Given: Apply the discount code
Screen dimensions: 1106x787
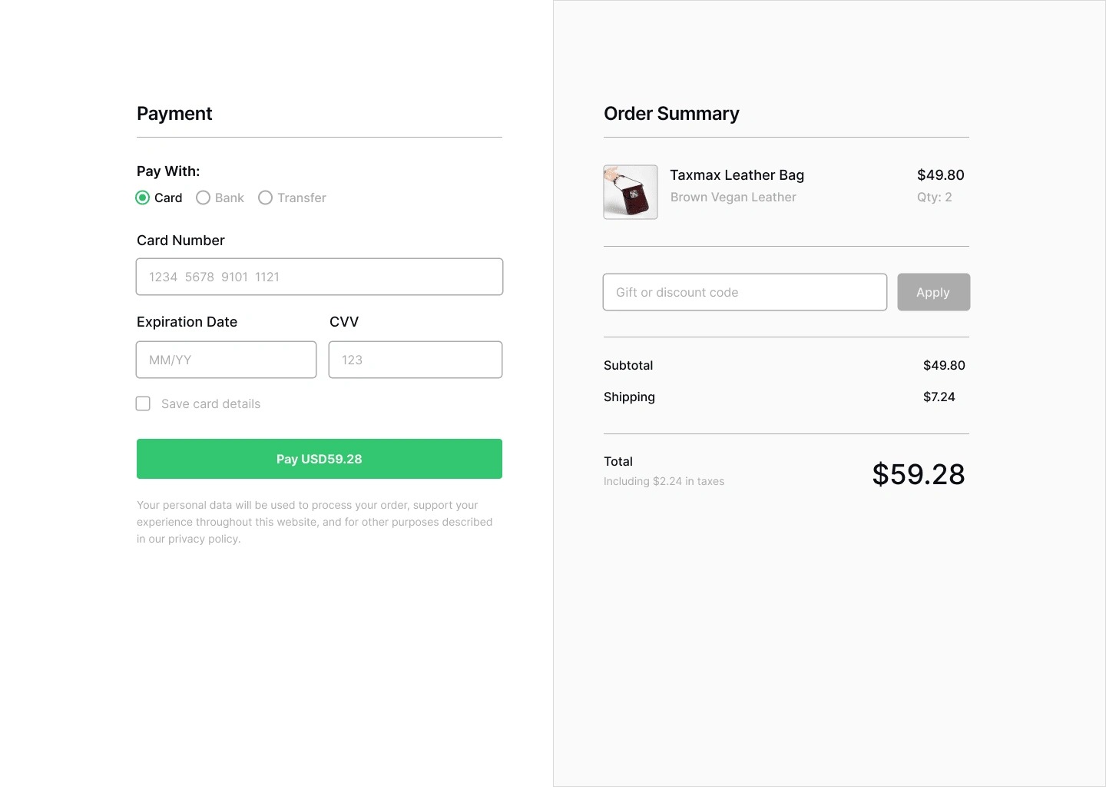Looking at the screenshot, I should pyautogui.click(x=933, y=292).
